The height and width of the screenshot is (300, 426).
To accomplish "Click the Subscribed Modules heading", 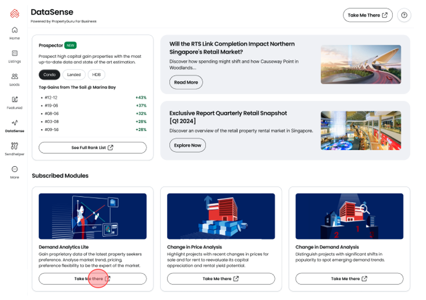I will tap(60, 176).
